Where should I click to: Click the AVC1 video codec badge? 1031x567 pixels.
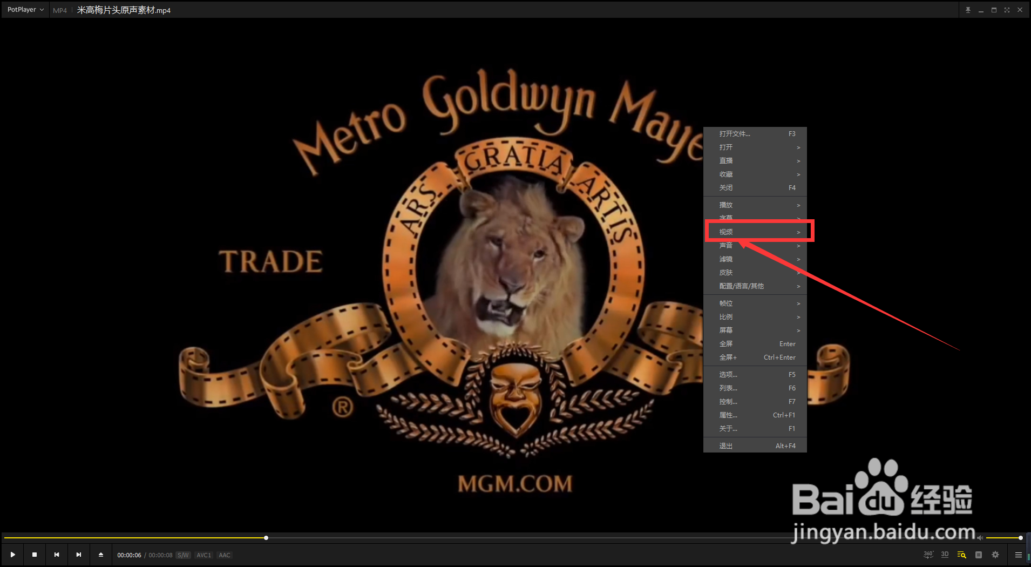coord(204,555)
